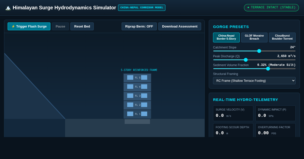Select the GLOF Moraine Breach preset
The width and height of the screenshot is (304, 159).
254,37
